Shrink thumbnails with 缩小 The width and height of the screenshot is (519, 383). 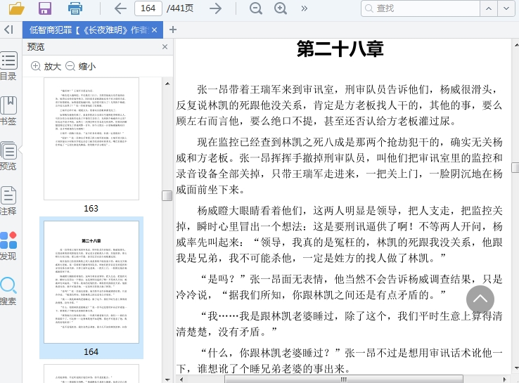click(80, 67)
